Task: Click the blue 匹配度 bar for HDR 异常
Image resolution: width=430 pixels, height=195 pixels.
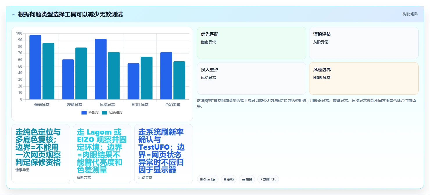Action: point(133,81)
